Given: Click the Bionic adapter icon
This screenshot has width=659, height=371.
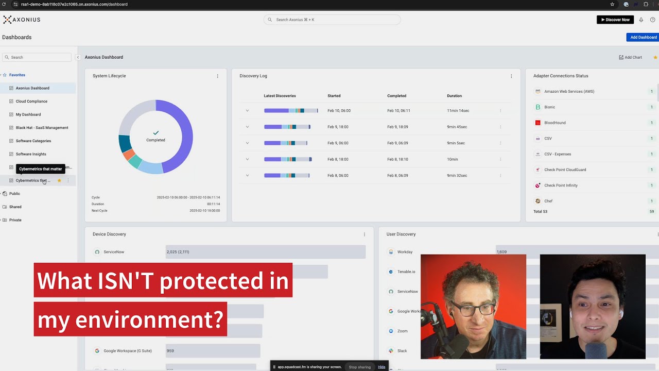Looking at the screenshot, I should [538, 107].
